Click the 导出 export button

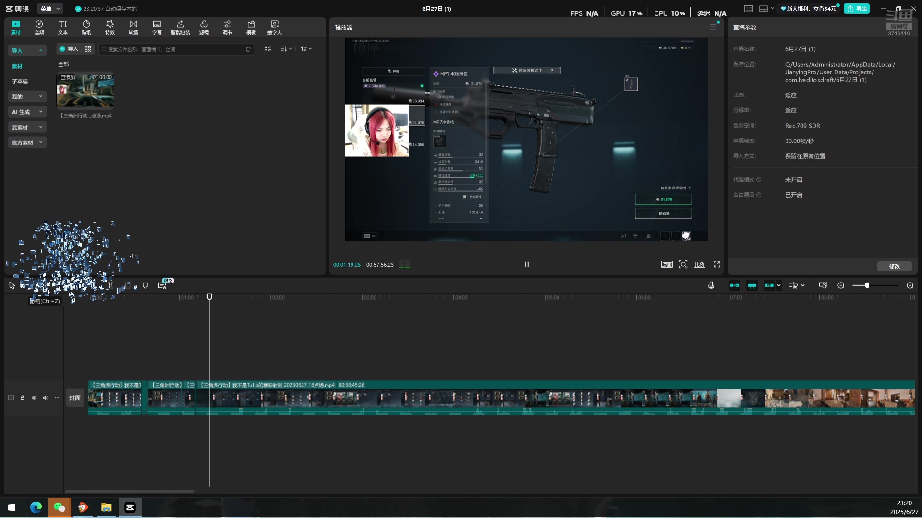point(857,9)
